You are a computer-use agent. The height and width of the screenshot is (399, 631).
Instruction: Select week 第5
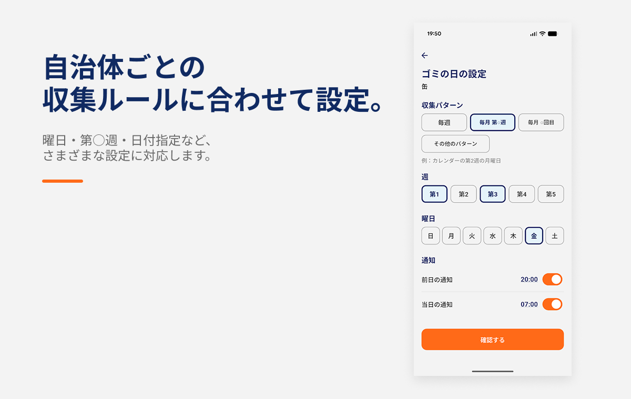tap(551, 194)
